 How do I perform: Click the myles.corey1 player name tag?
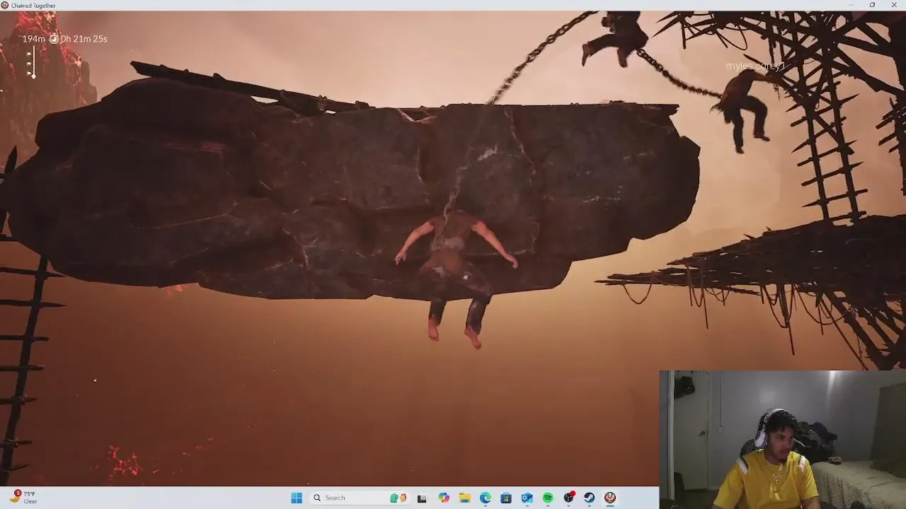coord(755,66)
